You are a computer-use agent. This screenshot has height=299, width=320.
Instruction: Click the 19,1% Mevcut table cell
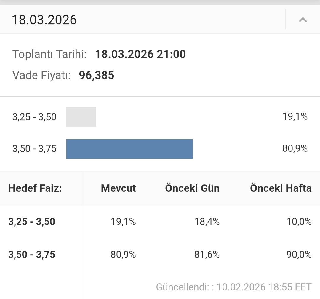[123, 222]
